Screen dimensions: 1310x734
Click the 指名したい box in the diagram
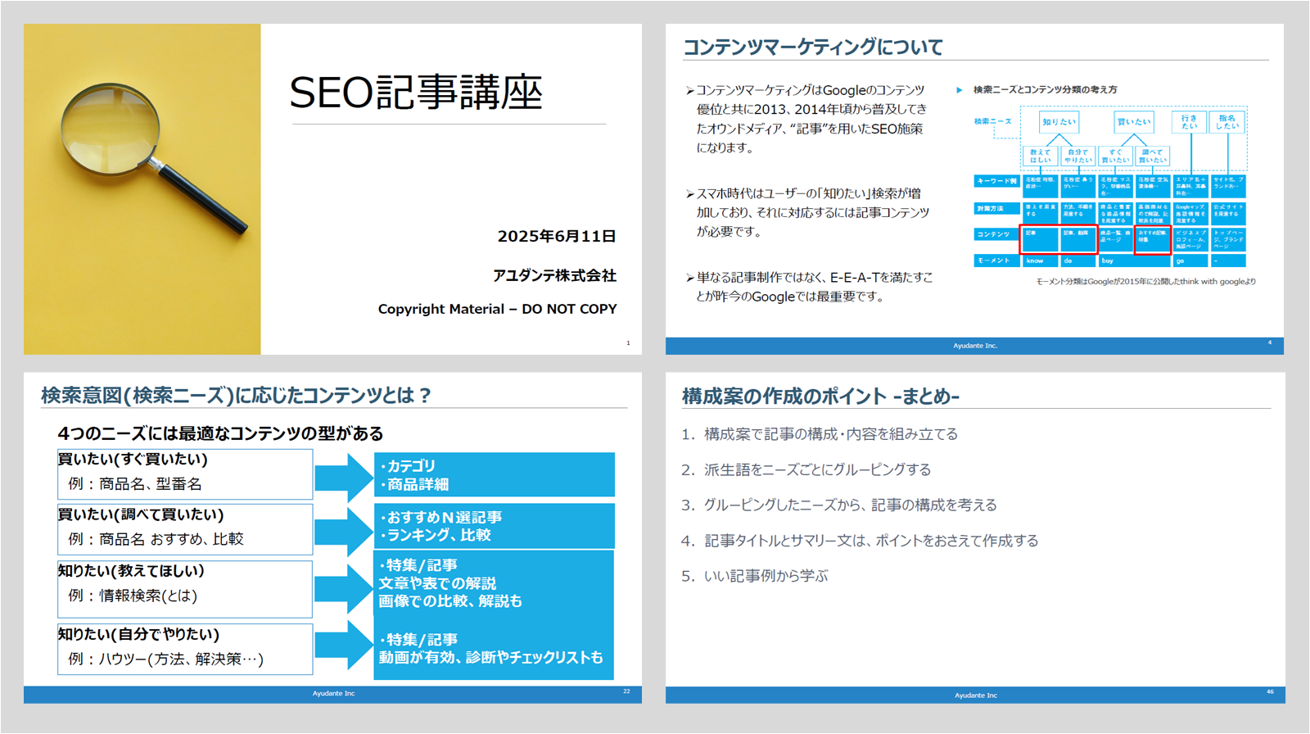1226,122
